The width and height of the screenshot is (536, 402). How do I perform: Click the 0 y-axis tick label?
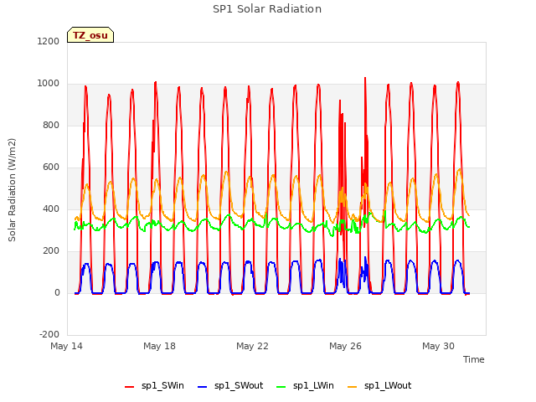click(x=57, y=292)
